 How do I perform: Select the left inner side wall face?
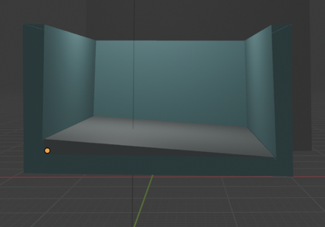(69, 82)
